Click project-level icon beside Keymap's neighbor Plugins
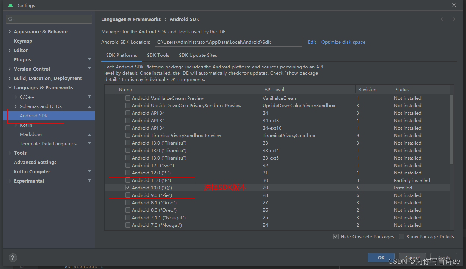 tap(89, 59)
